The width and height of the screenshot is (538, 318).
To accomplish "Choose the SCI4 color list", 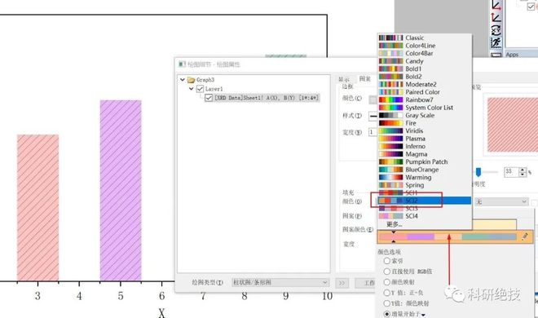I will 425,216.
